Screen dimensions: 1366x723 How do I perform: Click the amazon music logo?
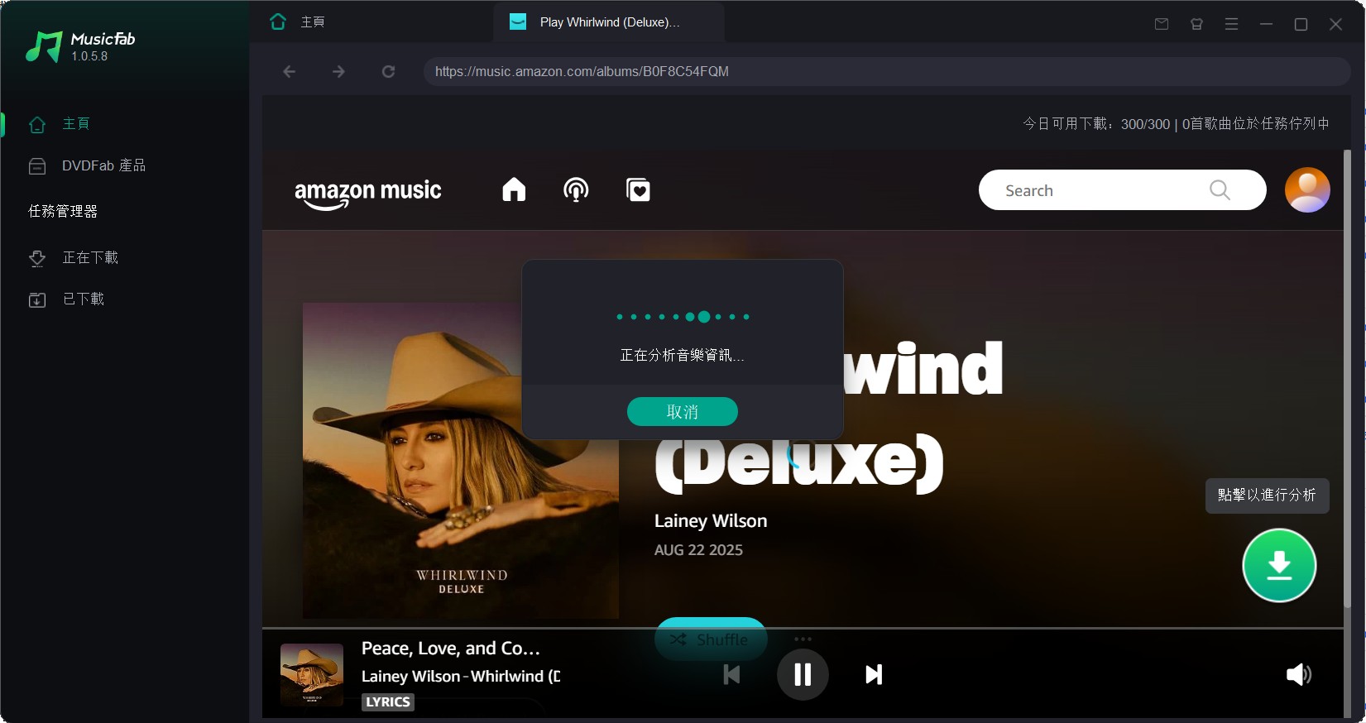(x=368, y=194)
